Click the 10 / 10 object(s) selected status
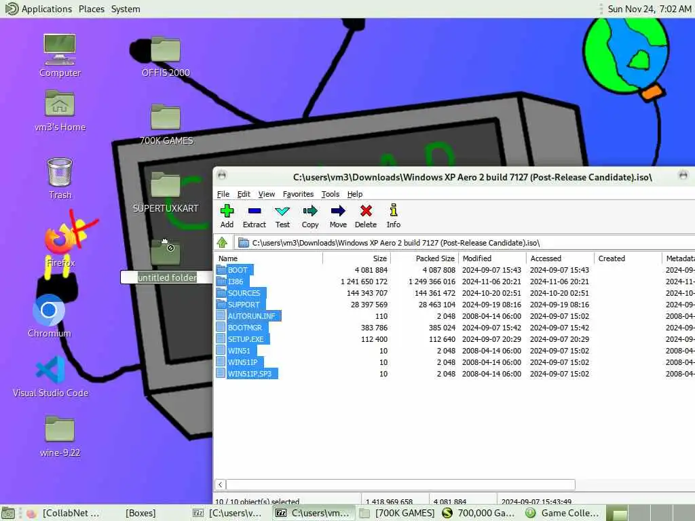This screenshot has width=695, height=521. [257, 501]
